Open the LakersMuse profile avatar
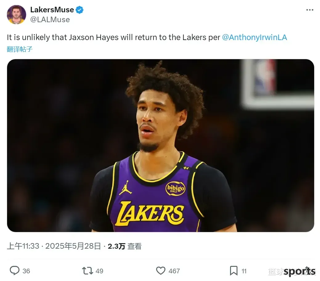Viewport: 320px width, 281px height. coord(16,14)
